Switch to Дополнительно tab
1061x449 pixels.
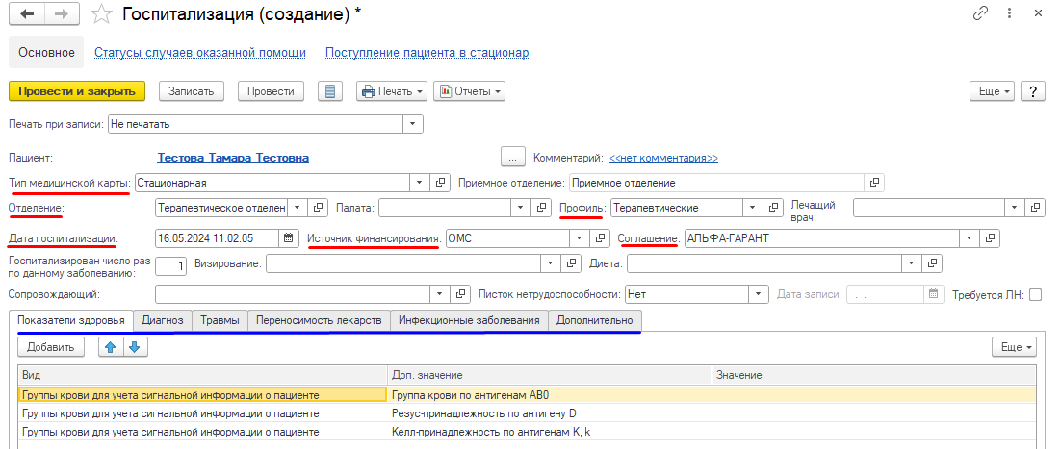tap(595, 320)
